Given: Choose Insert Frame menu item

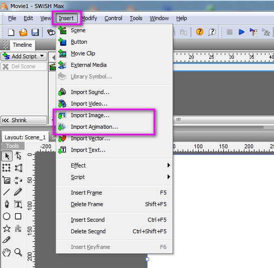Looking at the screenshot, I should [x=114, y=193].
